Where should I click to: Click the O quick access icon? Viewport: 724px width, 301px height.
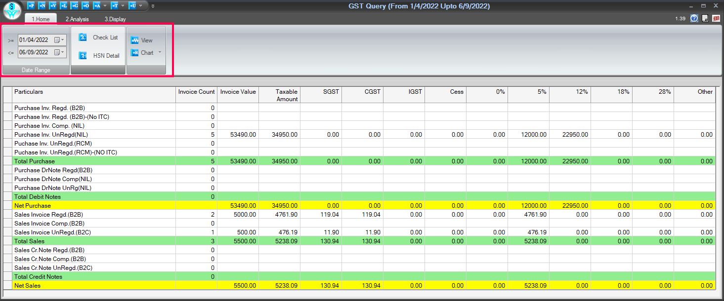pos(85,5)
